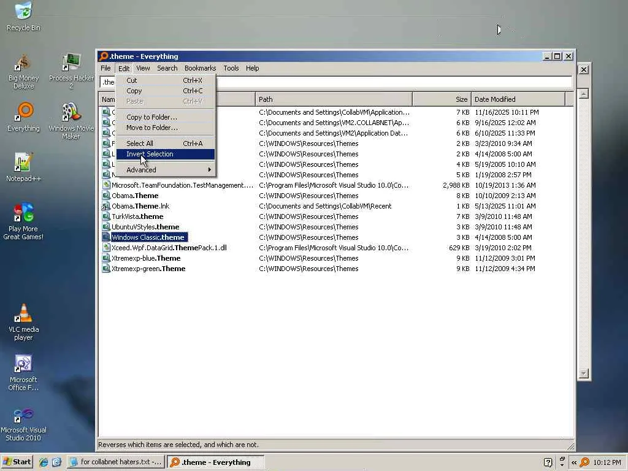Click the background window scrollbar up arrow

click(584, 94)
